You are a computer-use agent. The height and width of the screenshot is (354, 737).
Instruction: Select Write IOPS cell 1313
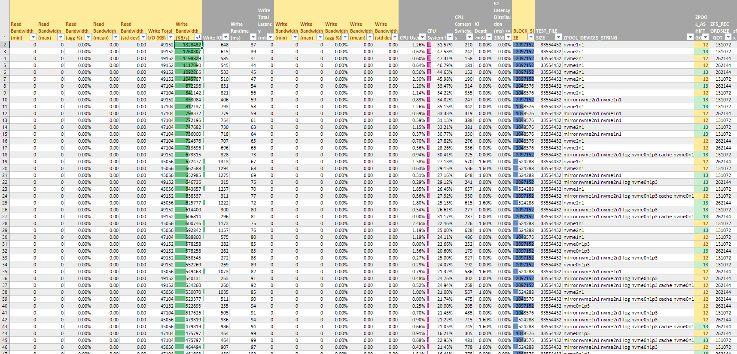[216, 162]
